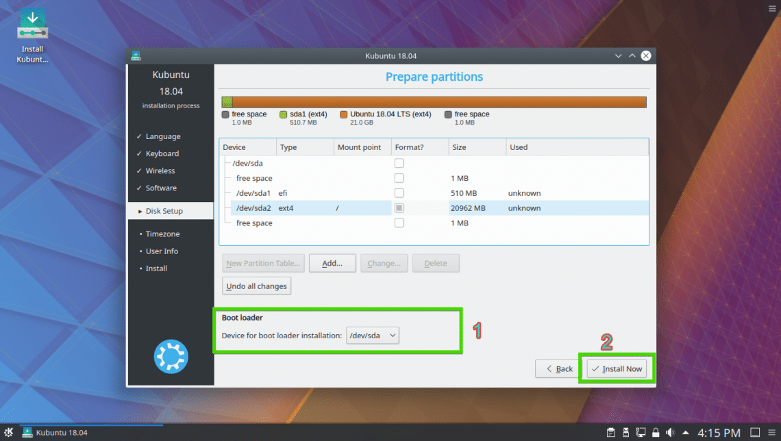781x441 pixels.
Task: Select the /dev/sda1 partition row
Action: [434, 193]
